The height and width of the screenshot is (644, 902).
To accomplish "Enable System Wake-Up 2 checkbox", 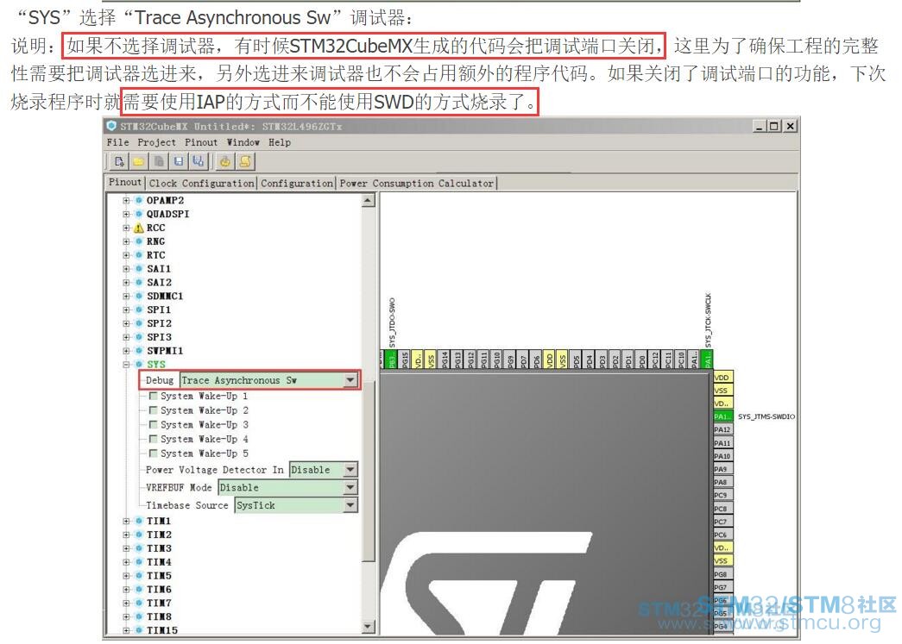I will click(153, 410).
